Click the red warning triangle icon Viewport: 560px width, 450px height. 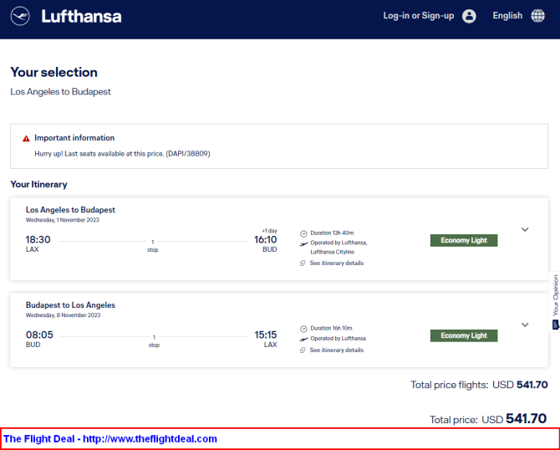coord(26,139)
